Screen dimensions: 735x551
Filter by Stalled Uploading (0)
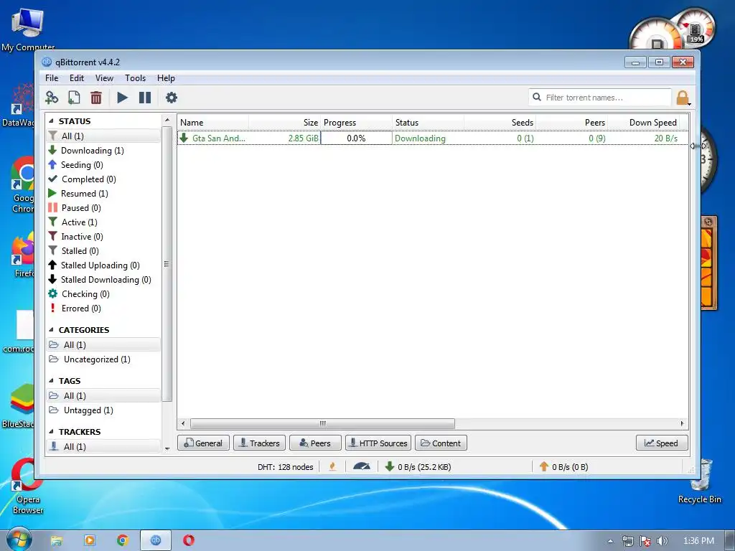103,265
